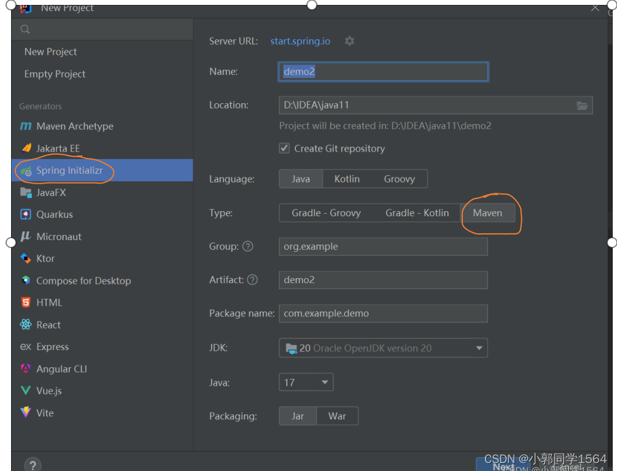
Task: Close the New Project dialog
Action: [595, 8]
